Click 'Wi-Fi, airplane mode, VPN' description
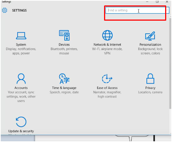 tap(107, 51)
